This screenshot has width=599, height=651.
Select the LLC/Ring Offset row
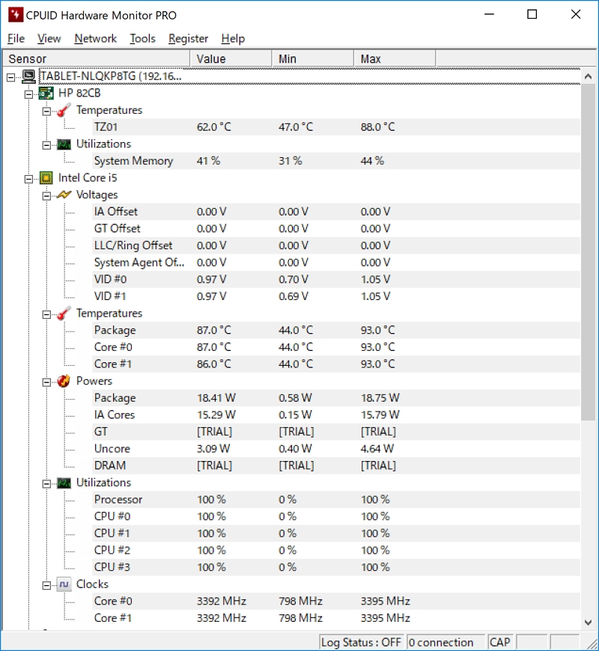336,245
